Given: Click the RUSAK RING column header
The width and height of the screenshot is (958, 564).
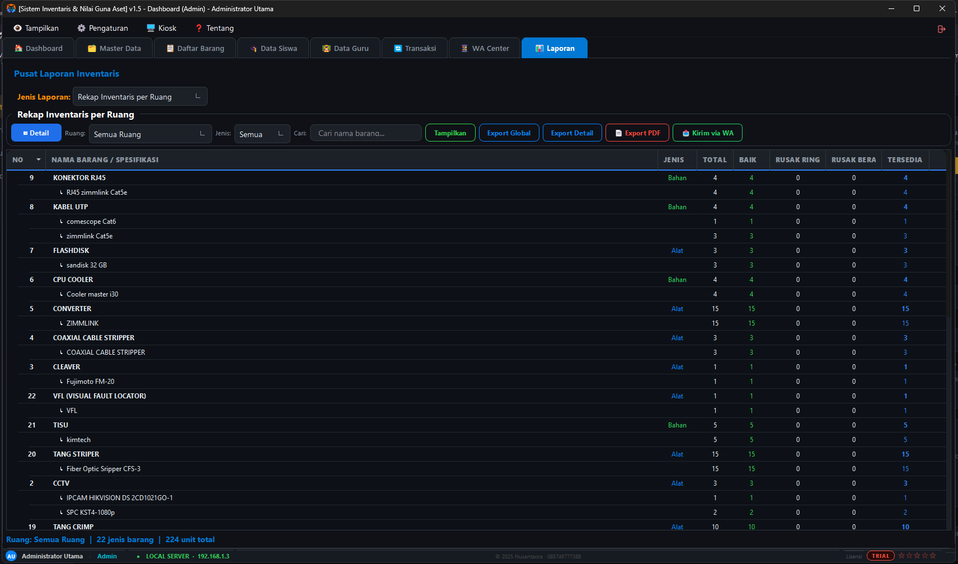Looking at the screenshot, I should pos(798,159).
